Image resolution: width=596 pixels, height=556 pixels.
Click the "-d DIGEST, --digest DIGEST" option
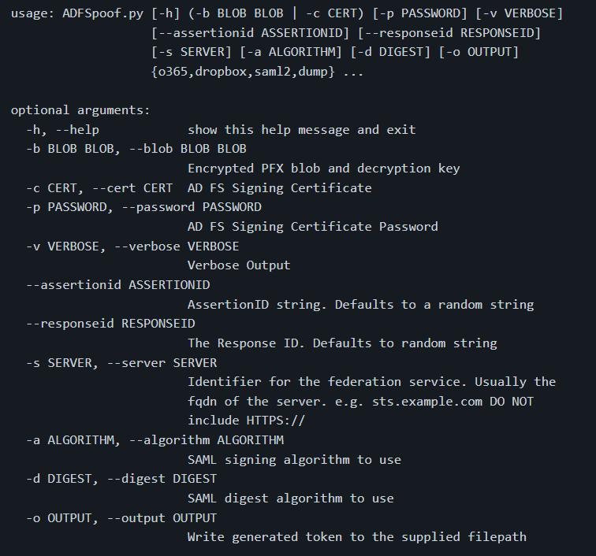click(x=121, y=479)
